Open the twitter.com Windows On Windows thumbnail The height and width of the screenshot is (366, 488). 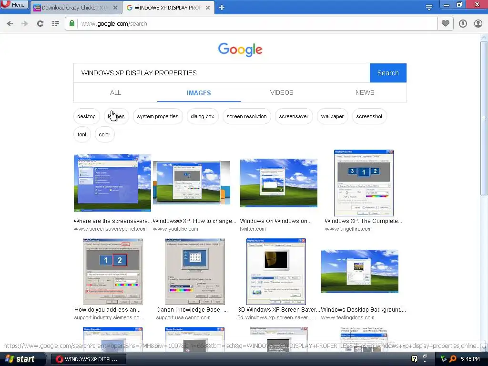278,183
